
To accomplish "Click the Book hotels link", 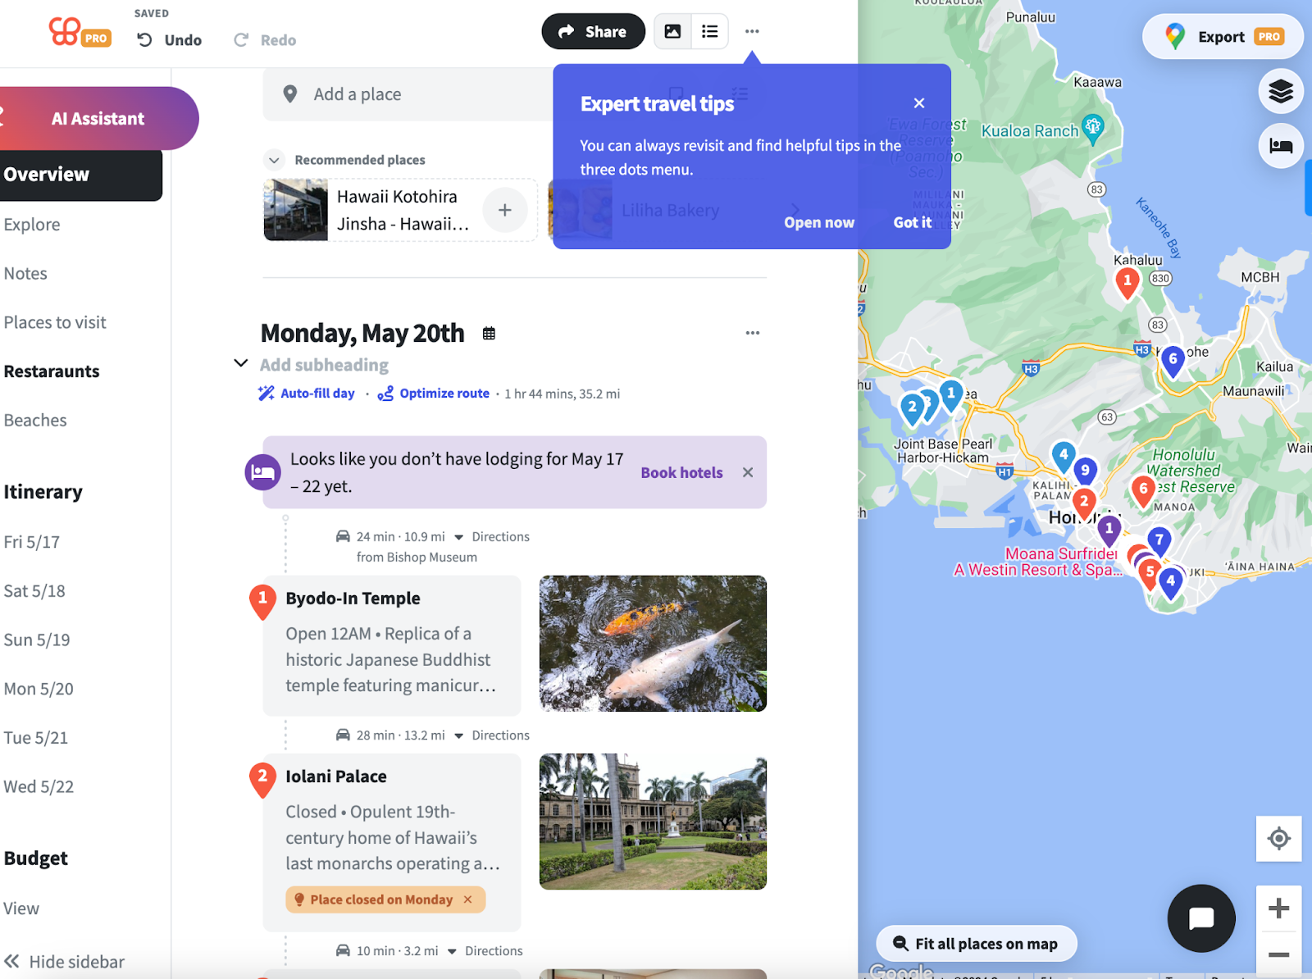I will coord(681,472).
